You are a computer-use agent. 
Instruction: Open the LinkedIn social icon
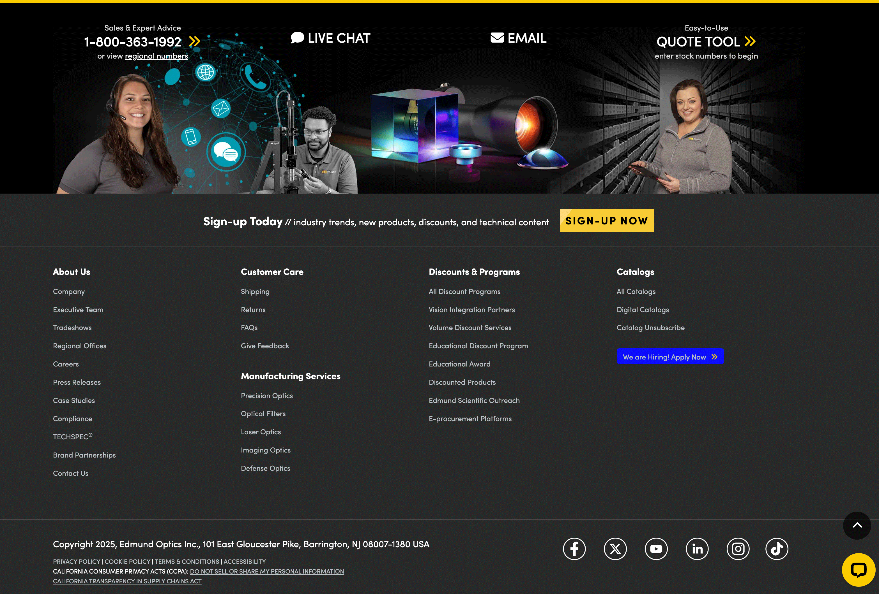(697, 549)
